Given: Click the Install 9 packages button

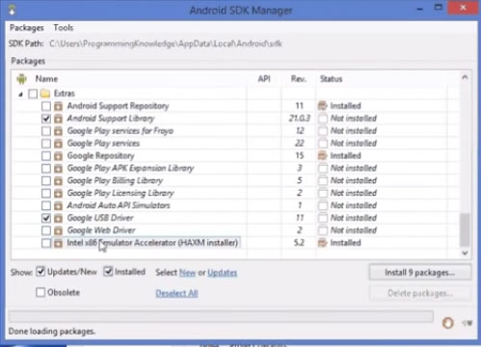Looking at the screenshot, I should (420, 273).
